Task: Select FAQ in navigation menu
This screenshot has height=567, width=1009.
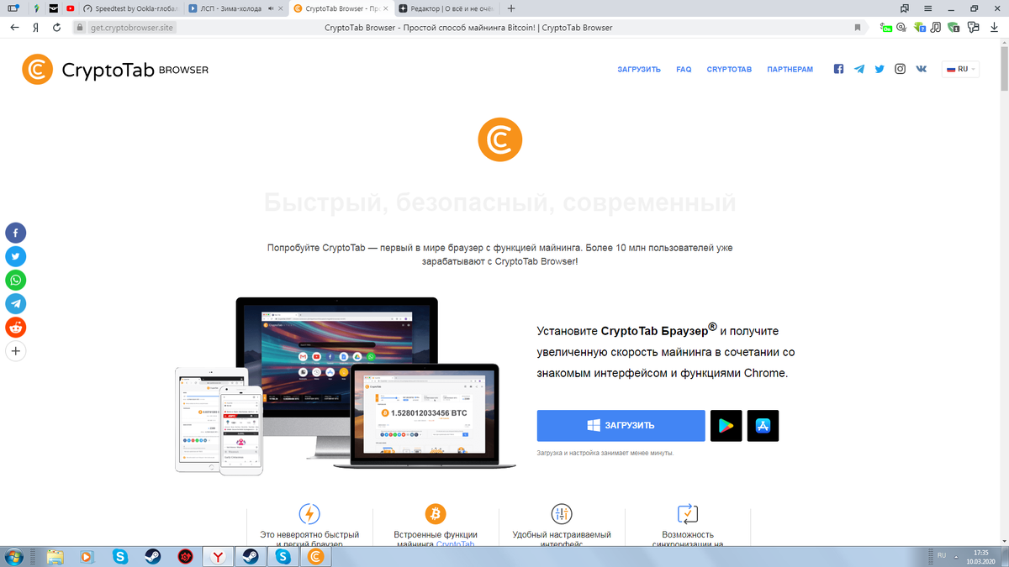Action: coord(684,70)
